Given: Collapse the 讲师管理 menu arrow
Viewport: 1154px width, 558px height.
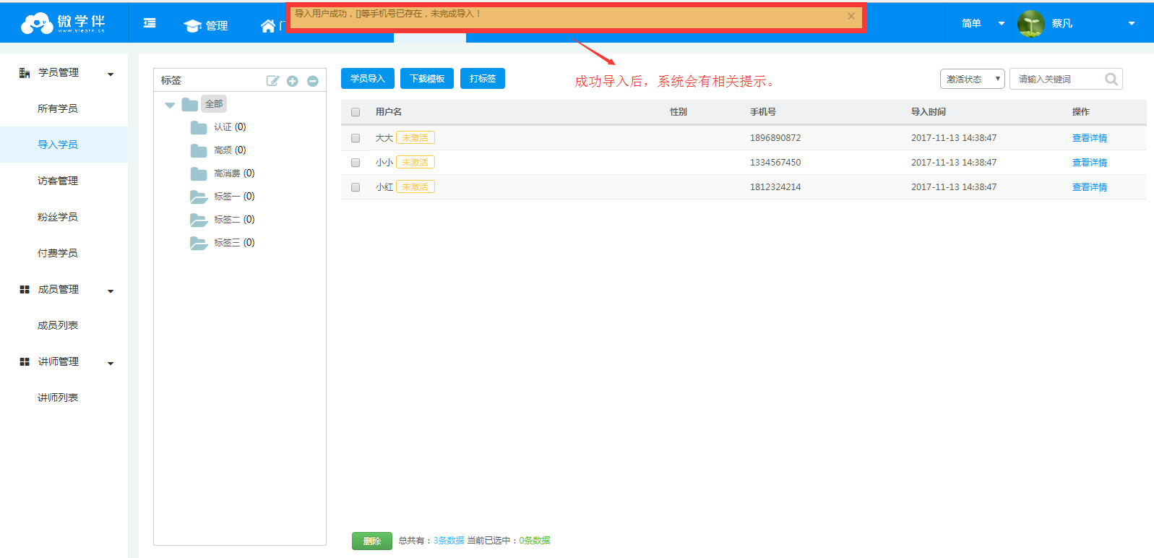Looking at the screenshot, I should tap(111, 363).
